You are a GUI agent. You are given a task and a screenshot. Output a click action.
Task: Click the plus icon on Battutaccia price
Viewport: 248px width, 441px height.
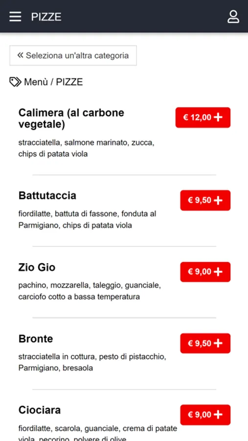tap(218, 200)
